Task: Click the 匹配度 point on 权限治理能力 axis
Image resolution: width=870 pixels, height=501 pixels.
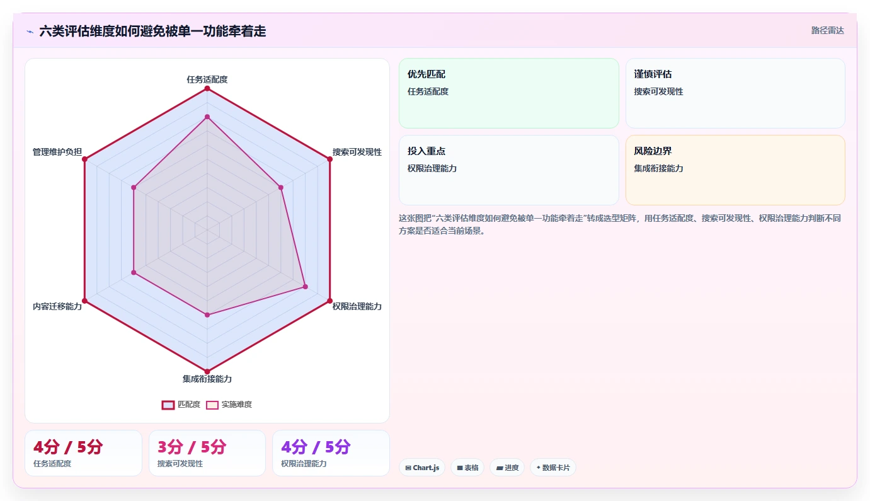Action: click(329, 301)
